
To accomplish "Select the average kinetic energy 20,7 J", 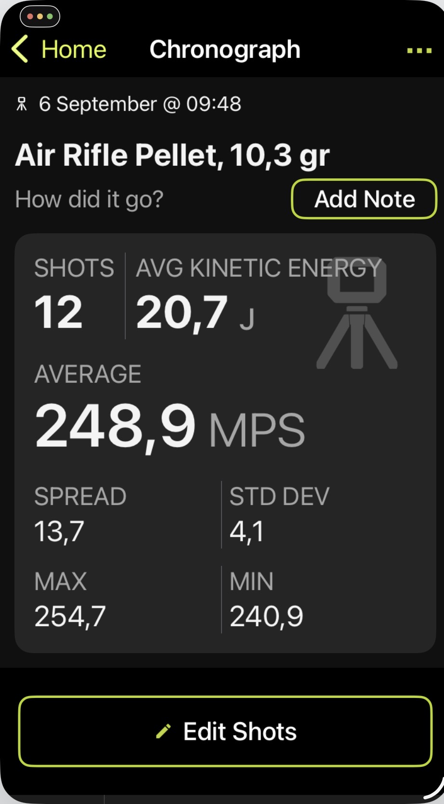I will point(195,313).
